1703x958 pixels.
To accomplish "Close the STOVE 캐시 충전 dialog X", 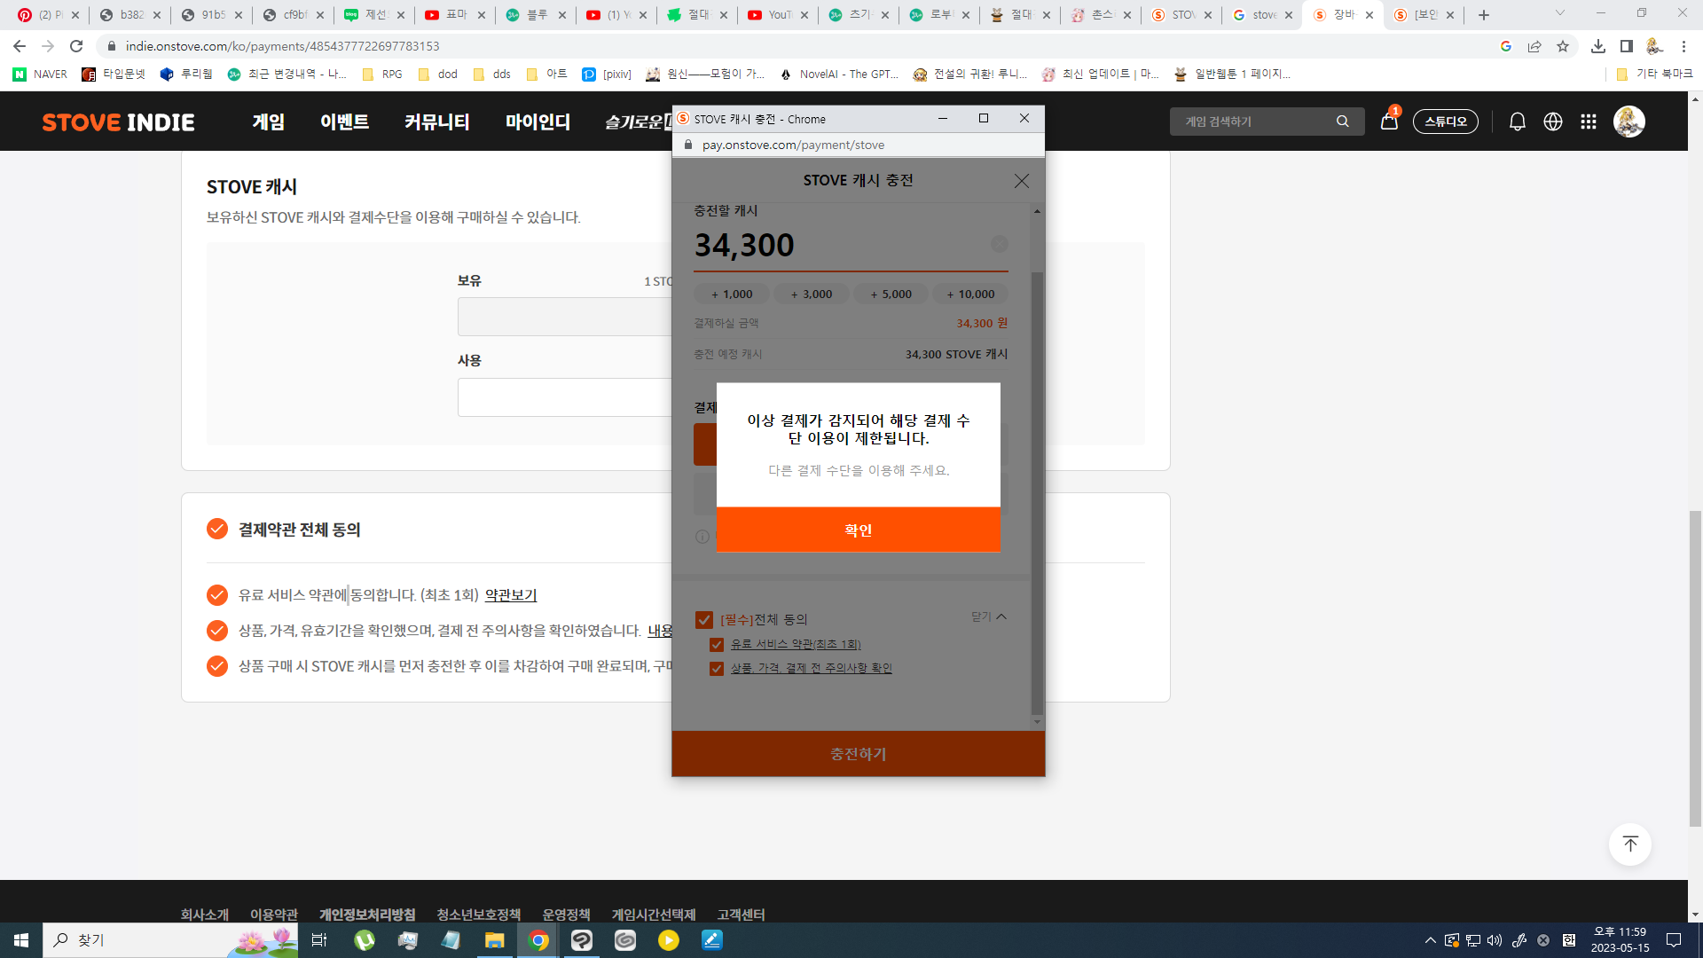I will pyautogui.click(x=1022, y=181).
